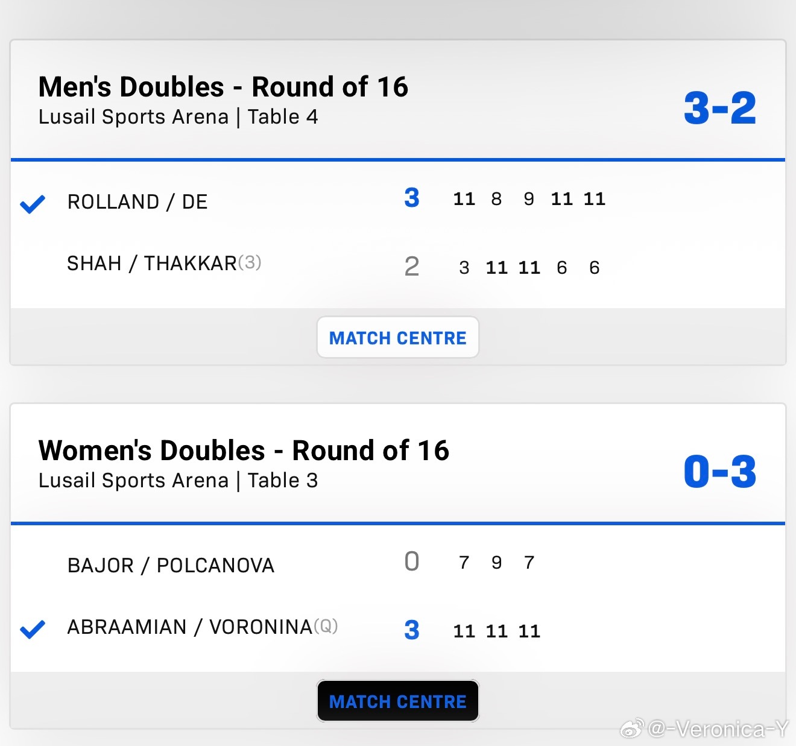Click the BAJOR / POLCANOVA team name
796x746 pixels.
tap(171, 566)
